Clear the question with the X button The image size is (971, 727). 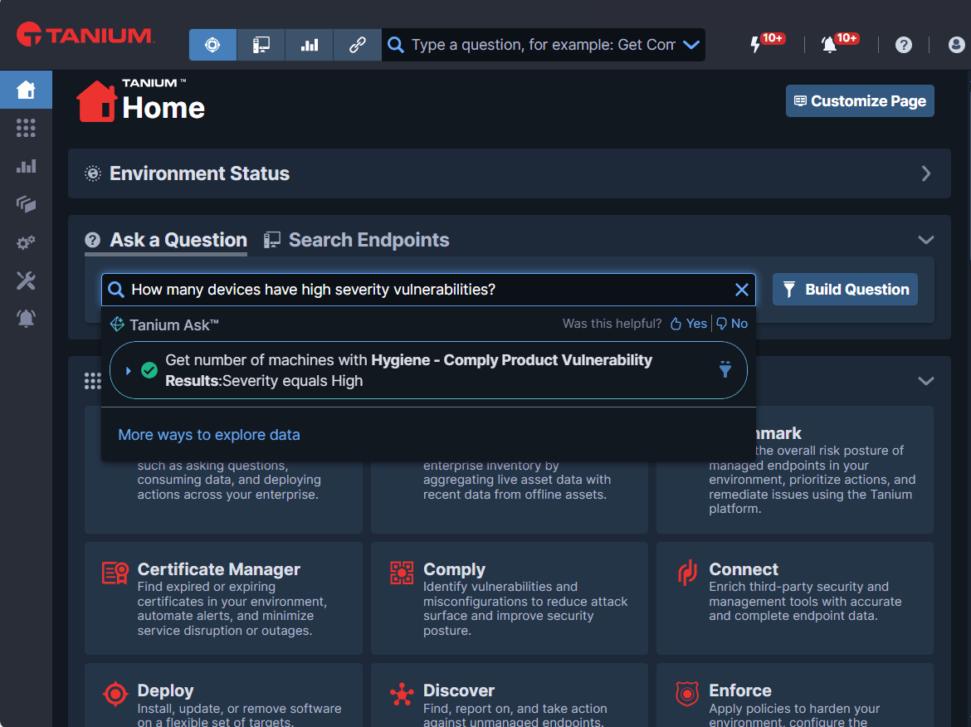741,289
